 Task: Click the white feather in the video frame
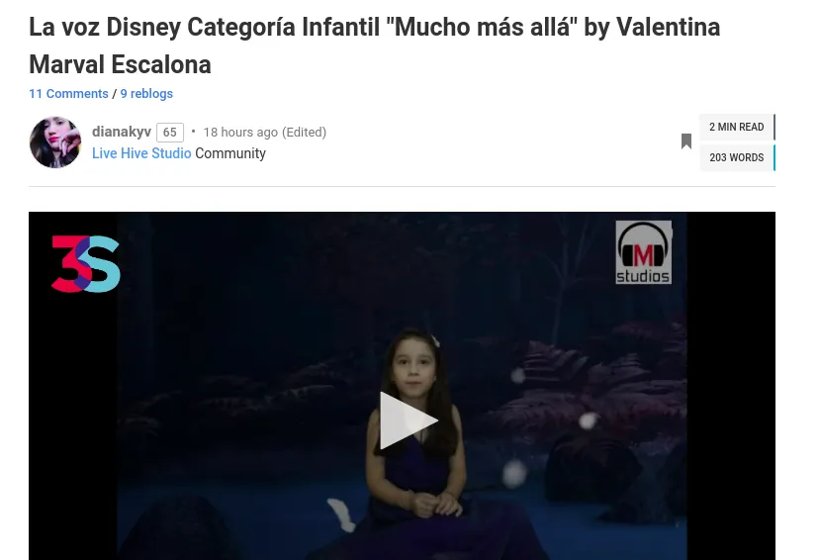(340, 514)
